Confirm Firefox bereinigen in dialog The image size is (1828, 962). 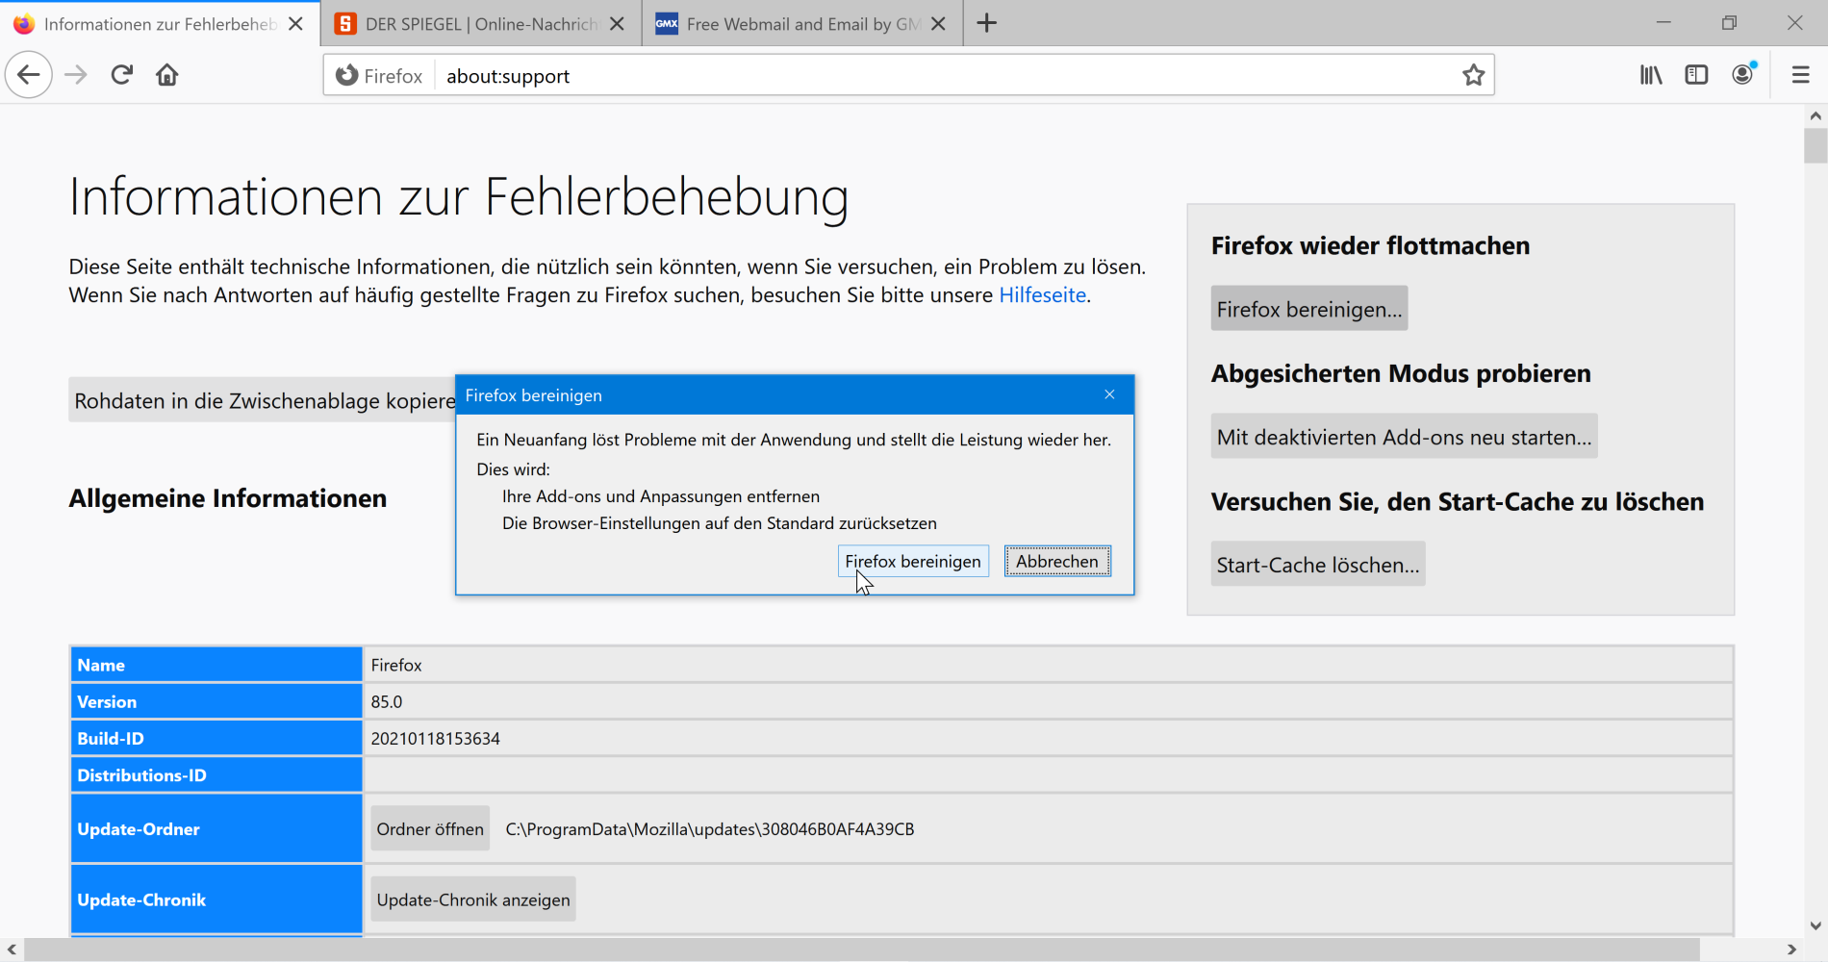913,561
